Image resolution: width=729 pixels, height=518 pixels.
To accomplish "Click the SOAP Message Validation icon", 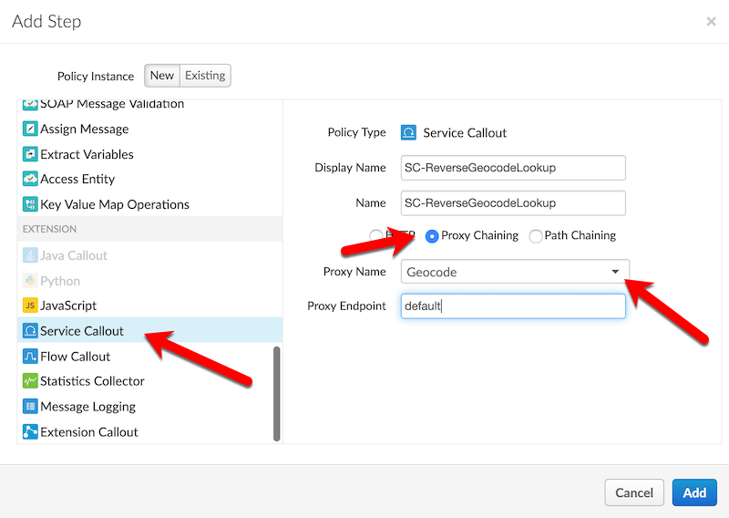I will tap(30, 104).
